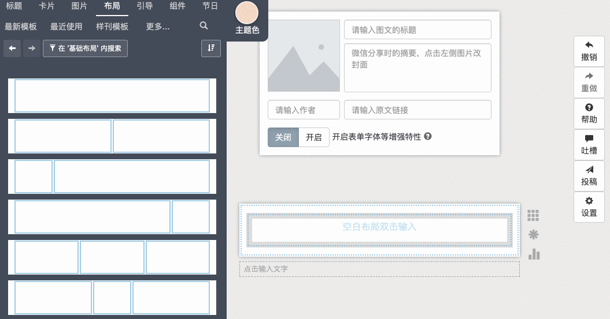This screenshot has height=319, width=610.
Task: Click the 开启表单字体等增强特性 label
Action: 376,137
